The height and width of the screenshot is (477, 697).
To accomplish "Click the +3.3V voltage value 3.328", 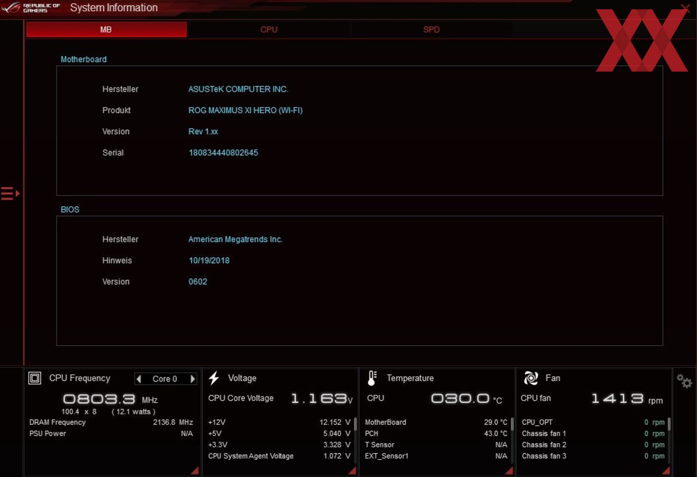I will coord(337,445).
